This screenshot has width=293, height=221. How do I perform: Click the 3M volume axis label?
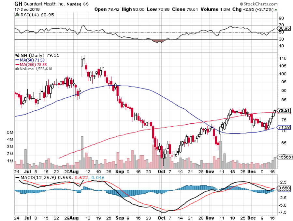click(x=10, y=147)
